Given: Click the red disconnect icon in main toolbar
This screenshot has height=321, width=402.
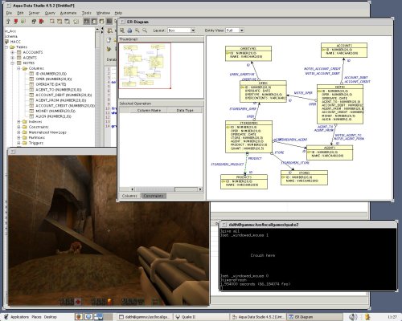Looking at the screenshot, I should (16, 21).
